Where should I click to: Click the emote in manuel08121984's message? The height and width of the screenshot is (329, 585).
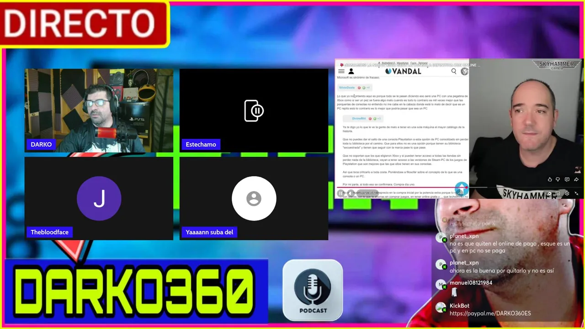[454, 292]
